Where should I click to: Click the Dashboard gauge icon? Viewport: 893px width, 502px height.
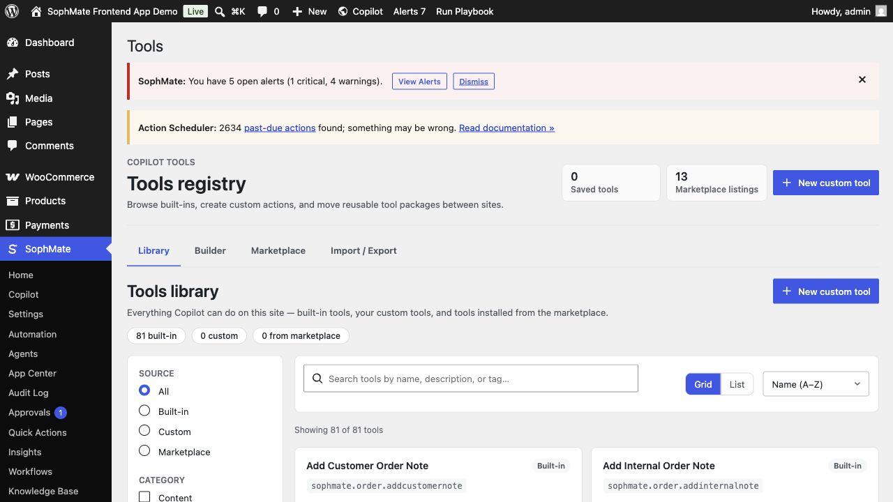tap(13, 43)
